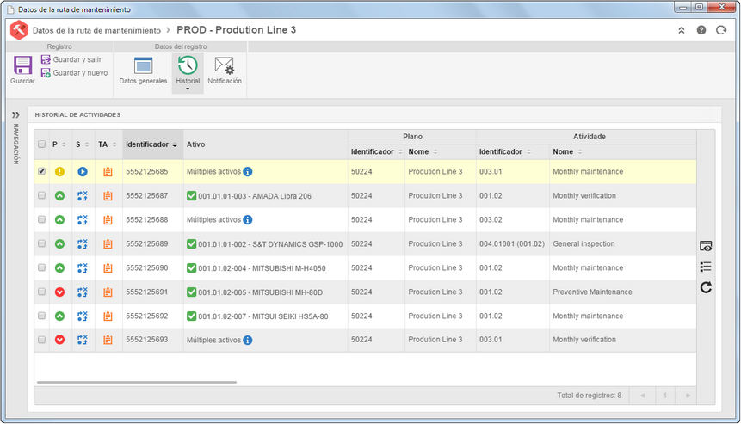
Task: Open Datos generales section
Action: point(143,71)
